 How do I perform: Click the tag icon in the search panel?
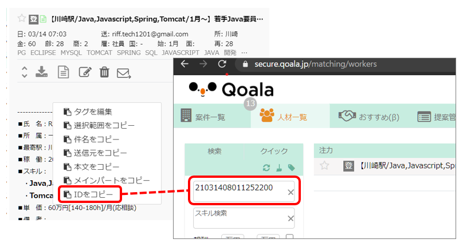click(x=291, y=168)
